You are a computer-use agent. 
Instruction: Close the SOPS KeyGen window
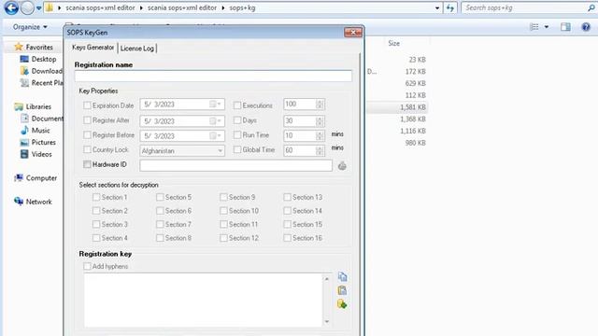tap(353, 33)
